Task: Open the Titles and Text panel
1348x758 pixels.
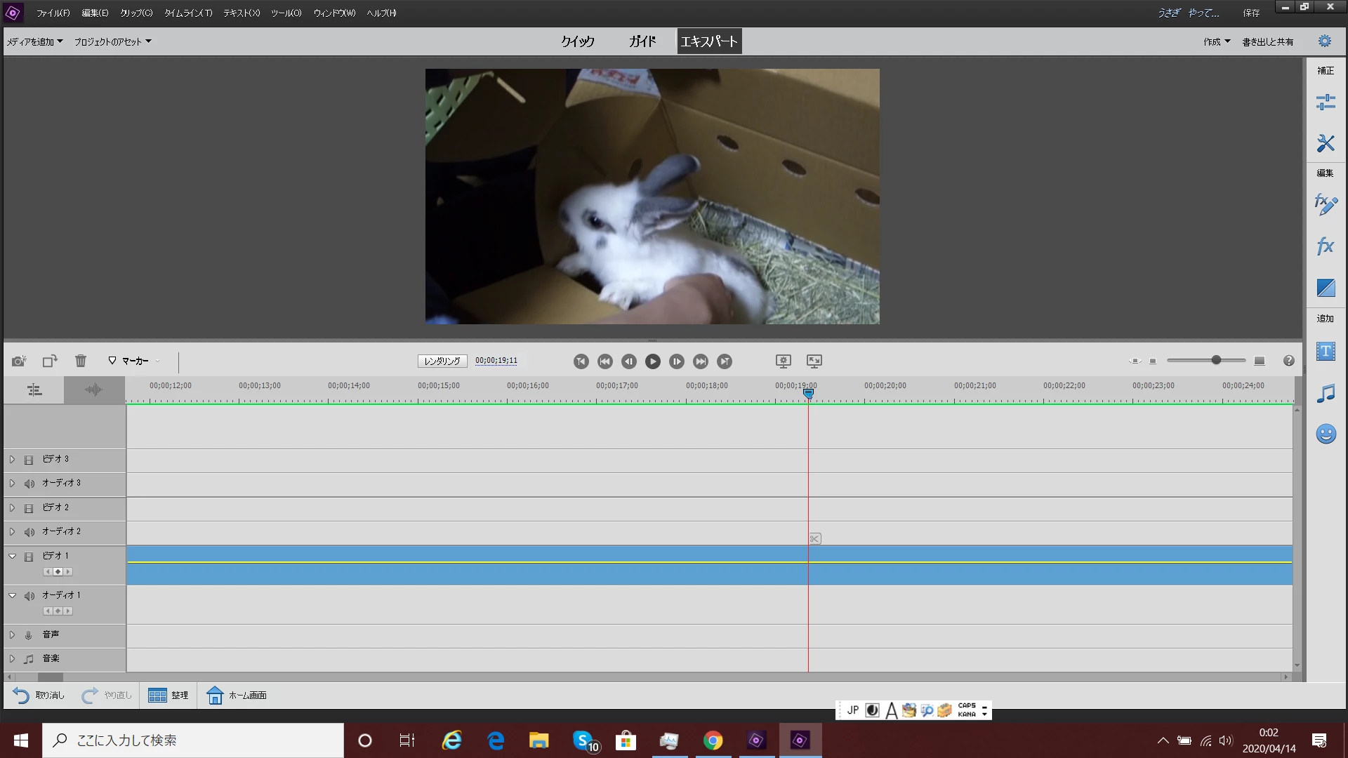Action: pos(1326,351)
